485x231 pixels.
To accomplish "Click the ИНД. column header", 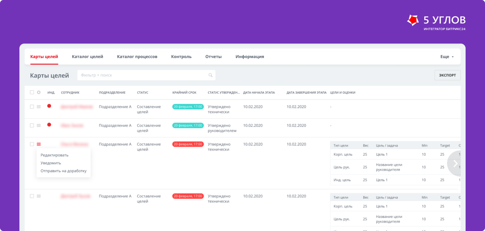I will pos(51,93).
